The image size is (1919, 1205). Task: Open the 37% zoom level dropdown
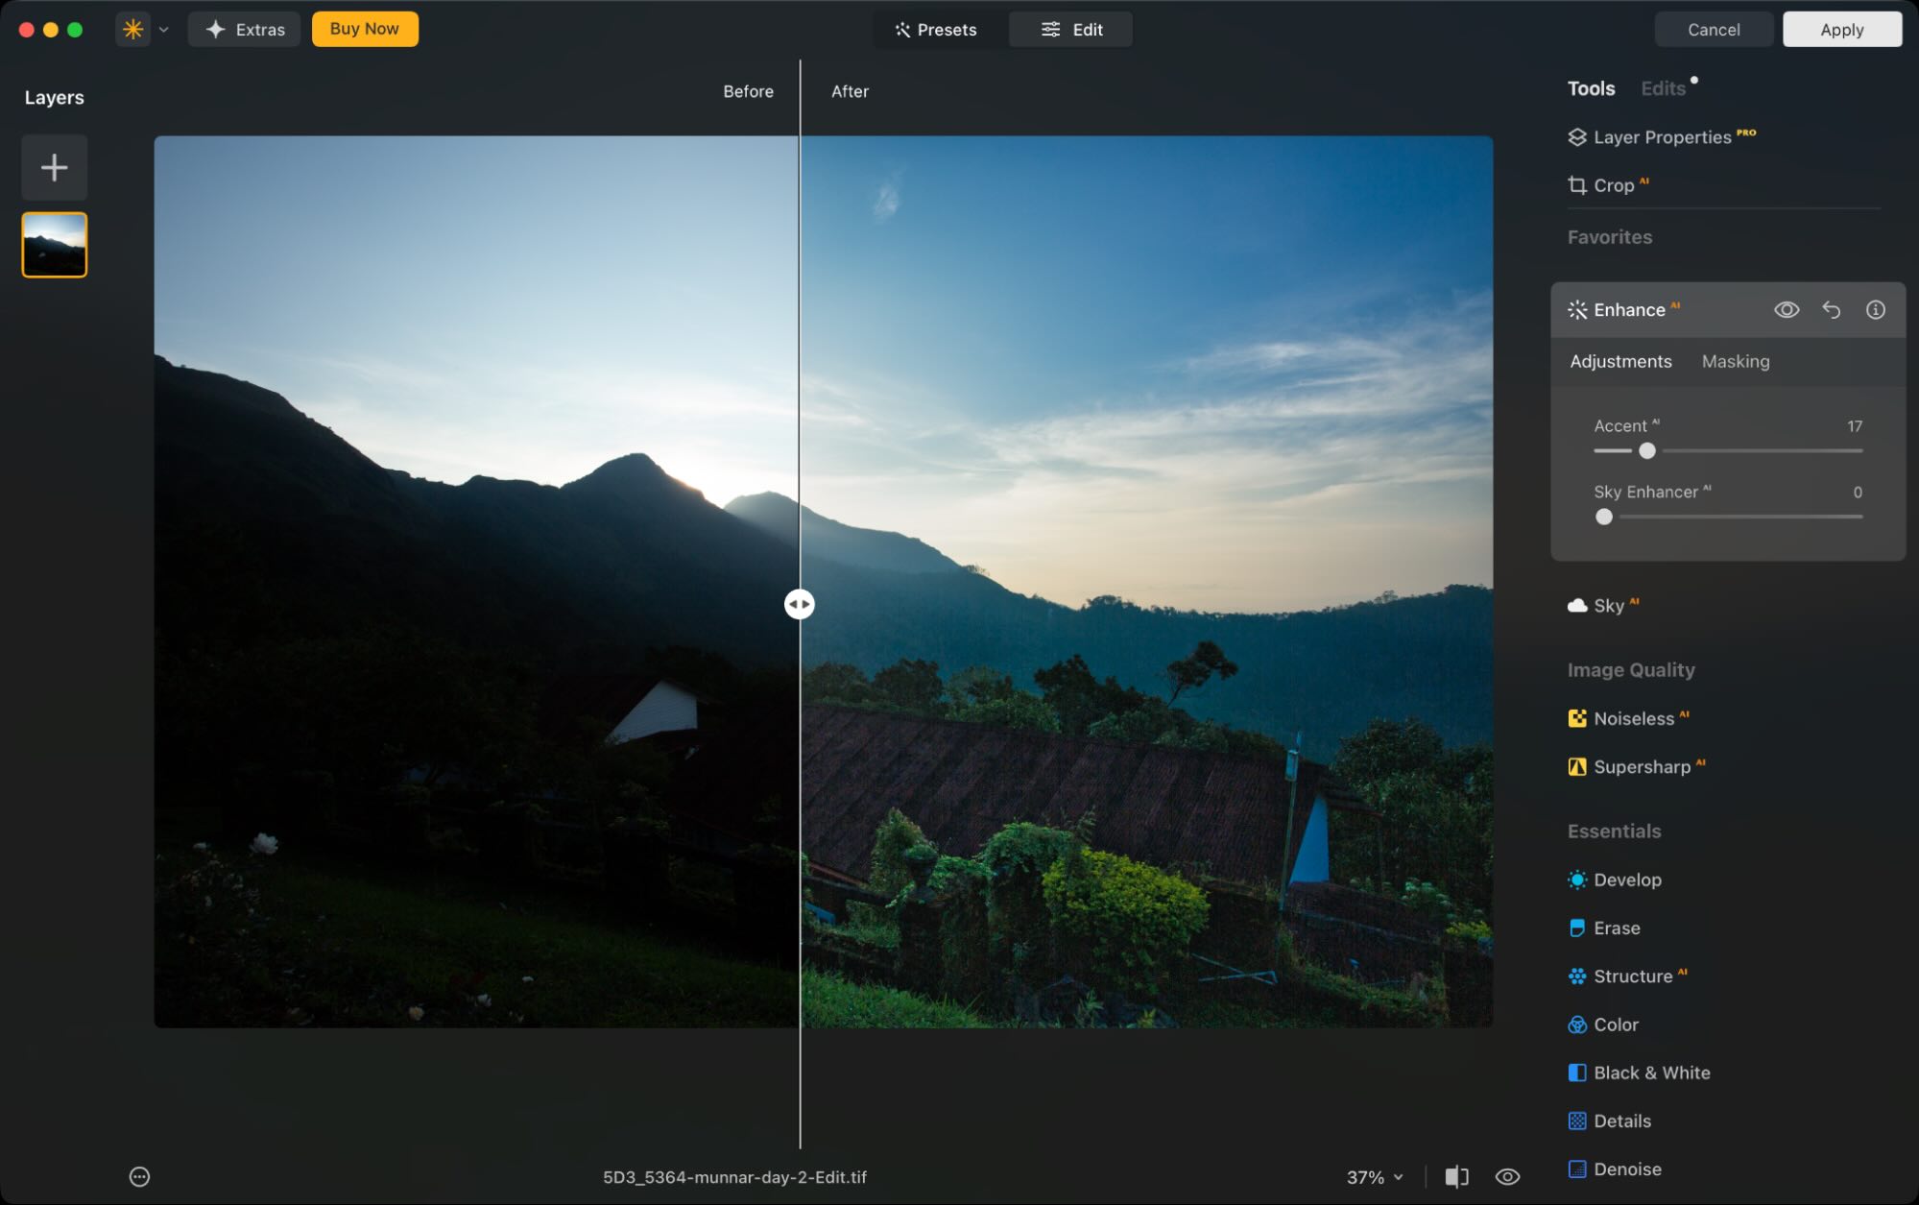point(1373,1176)
